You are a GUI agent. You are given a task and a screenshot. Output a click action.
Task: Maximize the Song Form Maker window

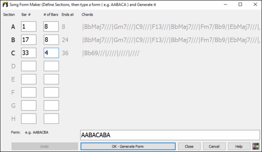[x=240, y=5]
